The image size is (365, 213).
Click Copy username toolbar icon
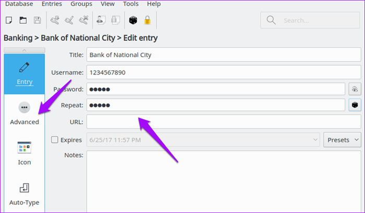coord(101,20)
